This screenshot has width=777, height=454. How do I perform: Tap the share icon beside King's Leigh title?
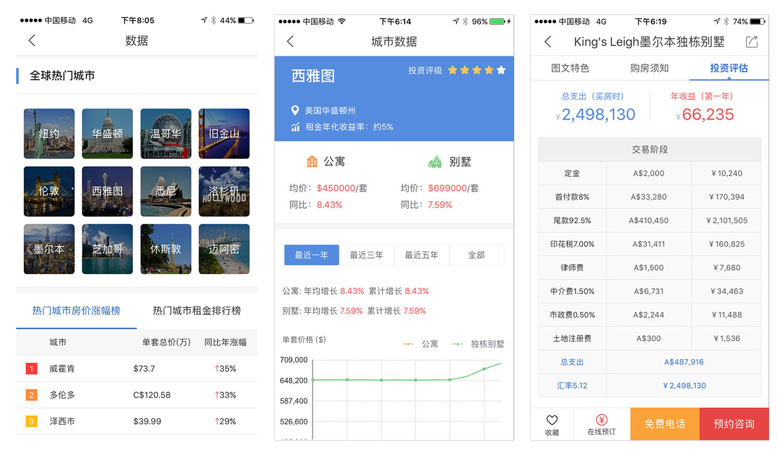pyautogui.click(x=752, y=42)
